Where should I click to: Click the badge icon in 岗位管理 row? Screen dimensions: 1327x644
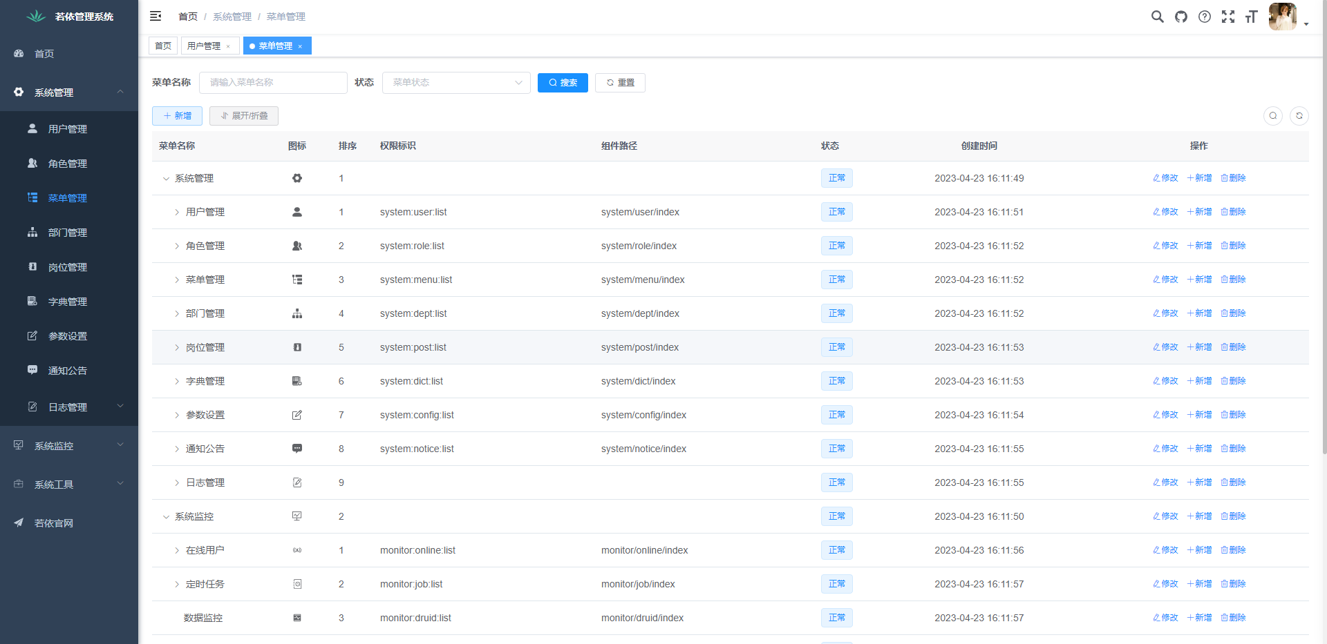(297, 347)
